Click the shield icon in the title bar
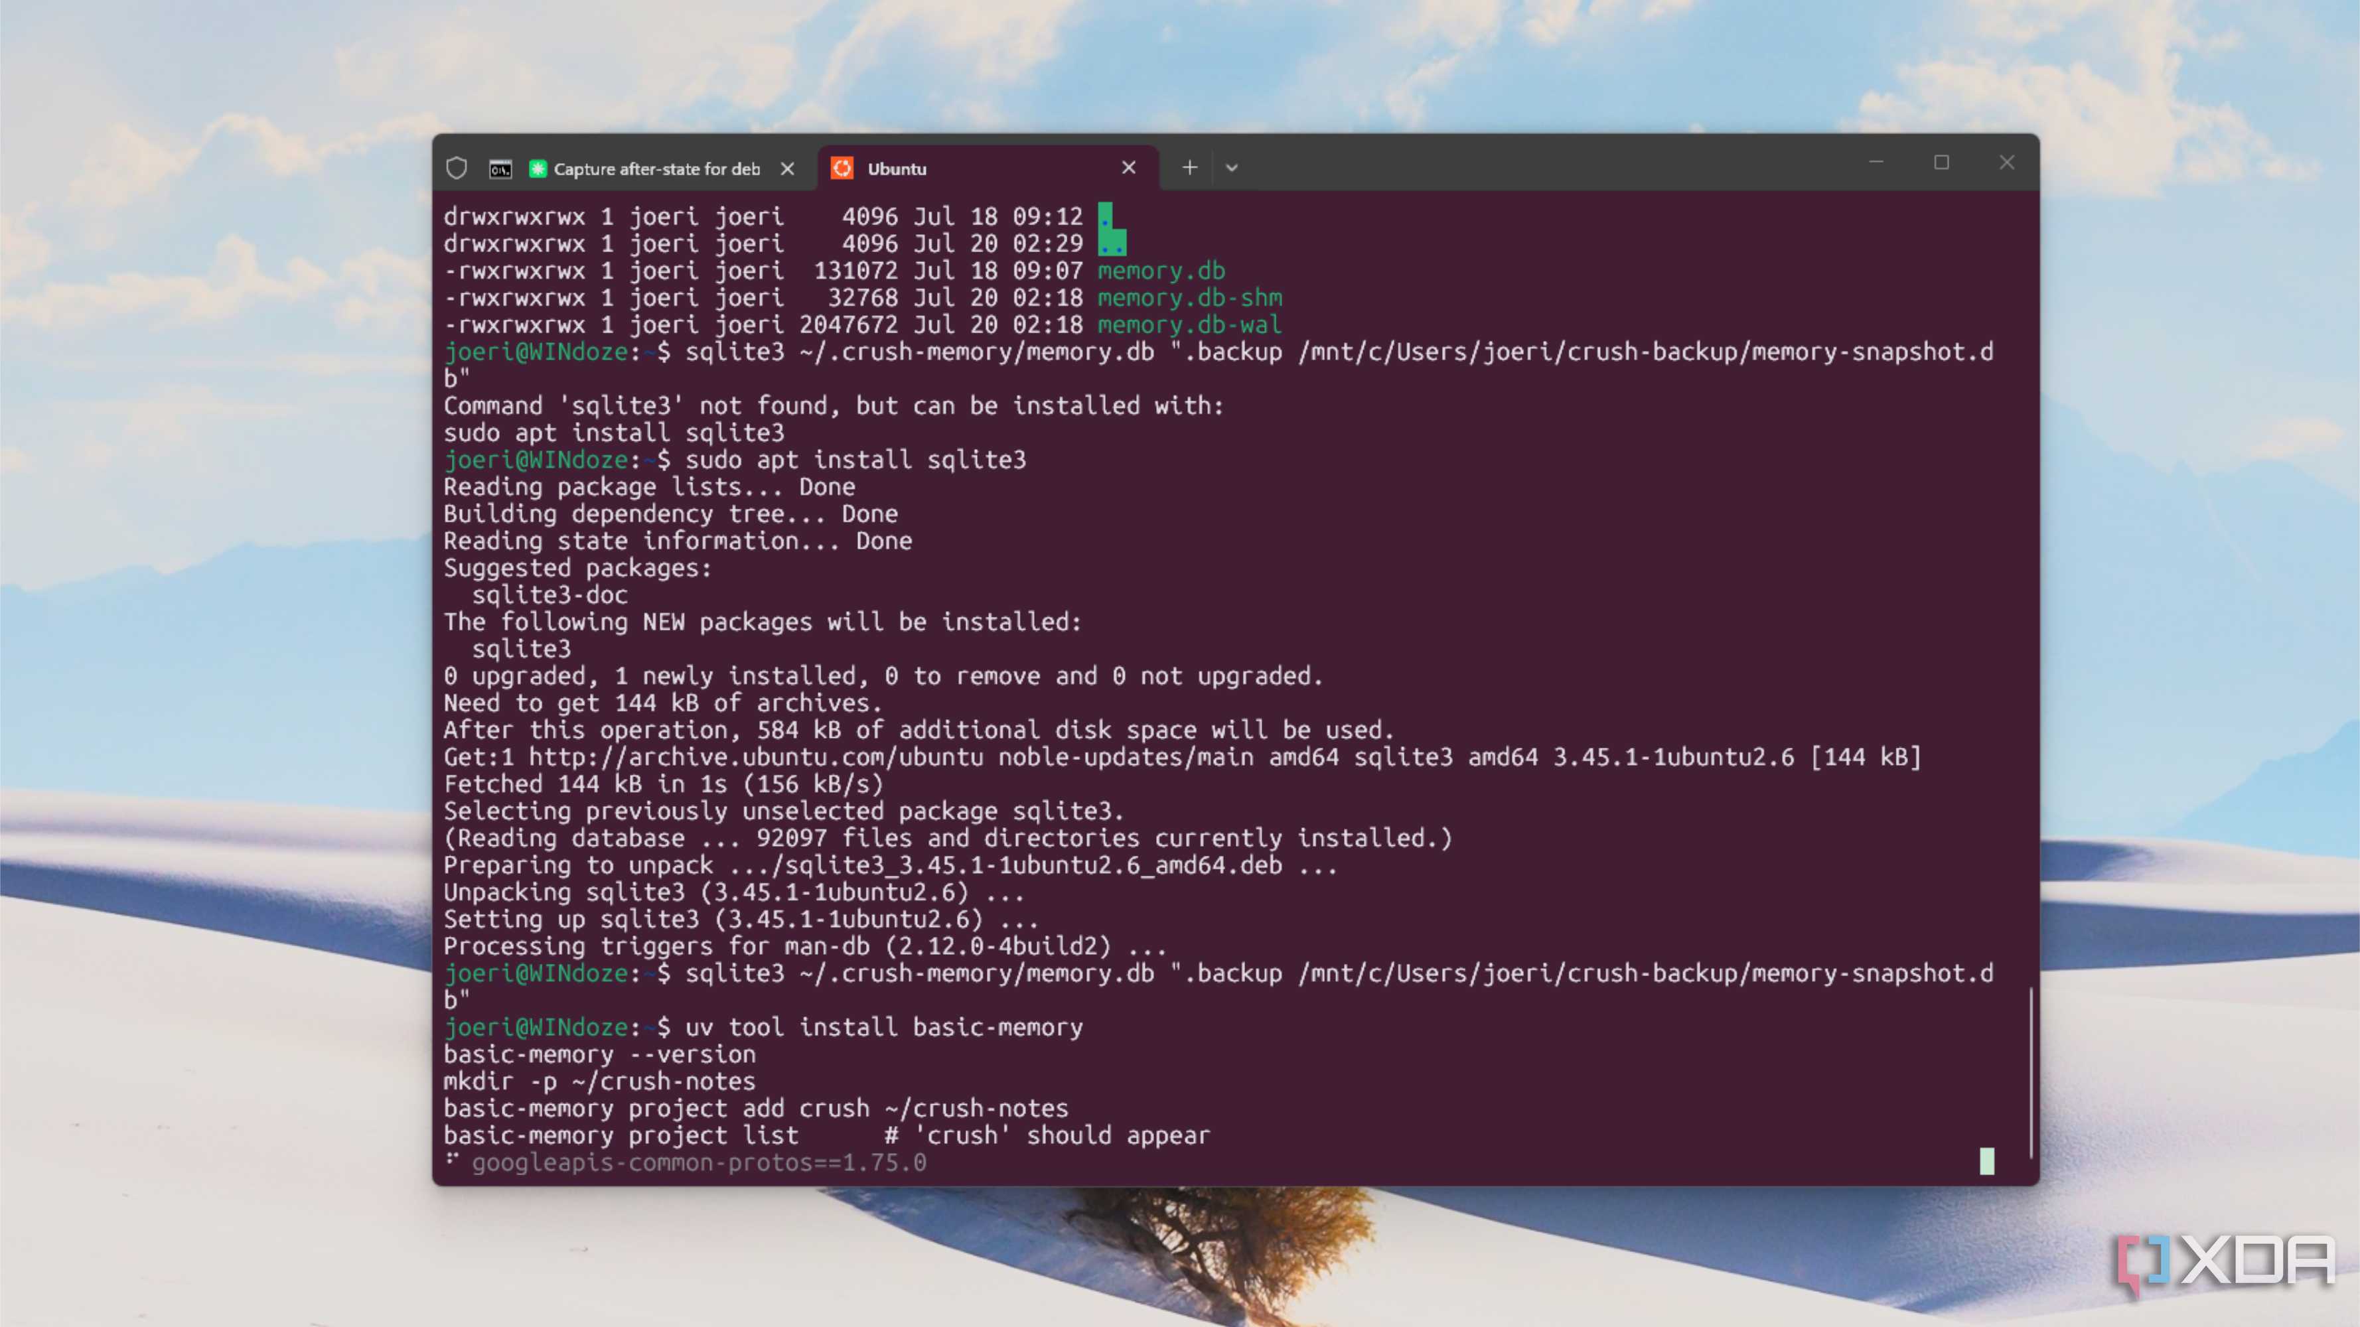The image size is (2360, 1327). 456,169
